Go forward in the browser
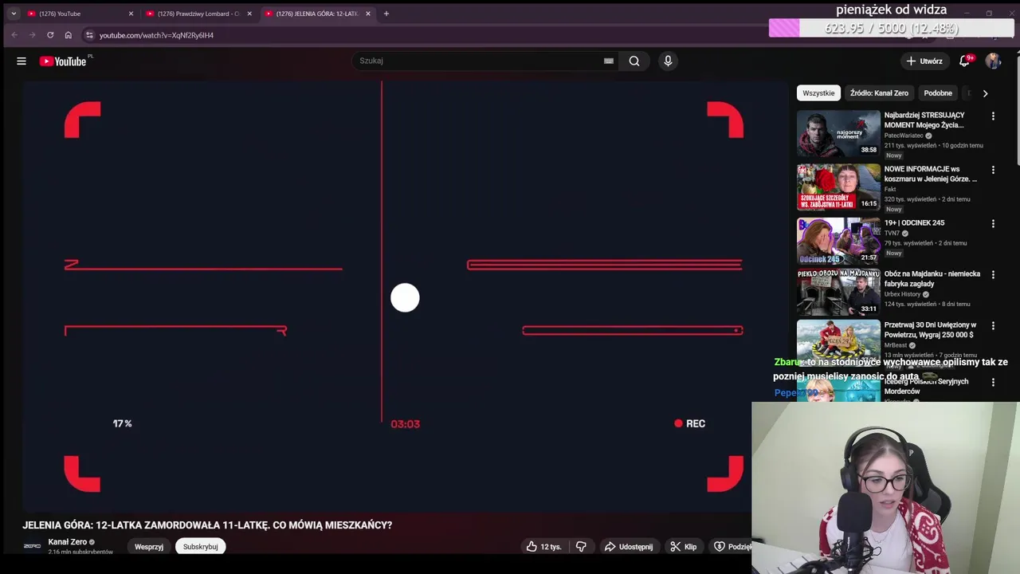 [x=32, y=35]
